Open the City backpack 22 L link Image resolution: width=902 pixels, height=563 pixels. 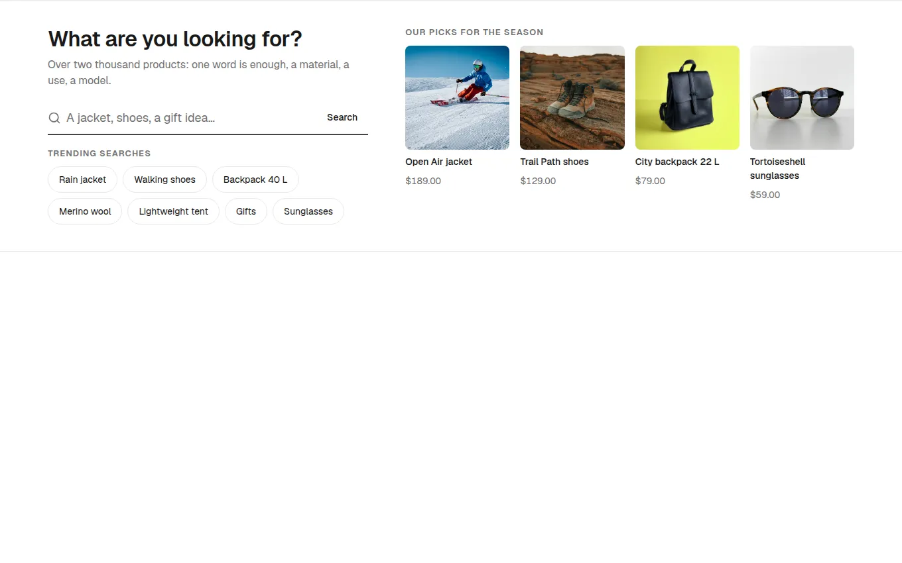677,162
